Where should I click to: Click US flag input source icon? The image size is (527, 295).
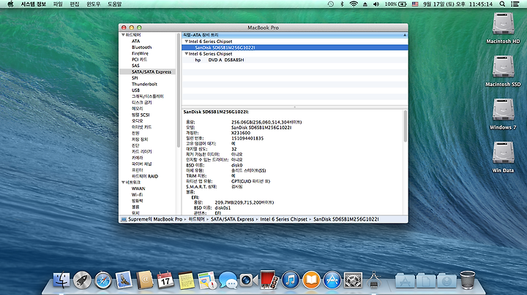tap(415, 4)
